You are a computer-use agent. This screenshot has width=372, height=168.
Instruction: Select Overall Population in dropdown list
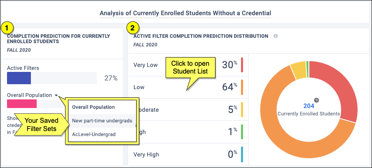93,107
